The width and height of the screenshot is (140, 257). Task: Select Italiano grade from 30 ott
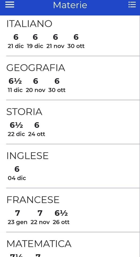pos(76,41)
